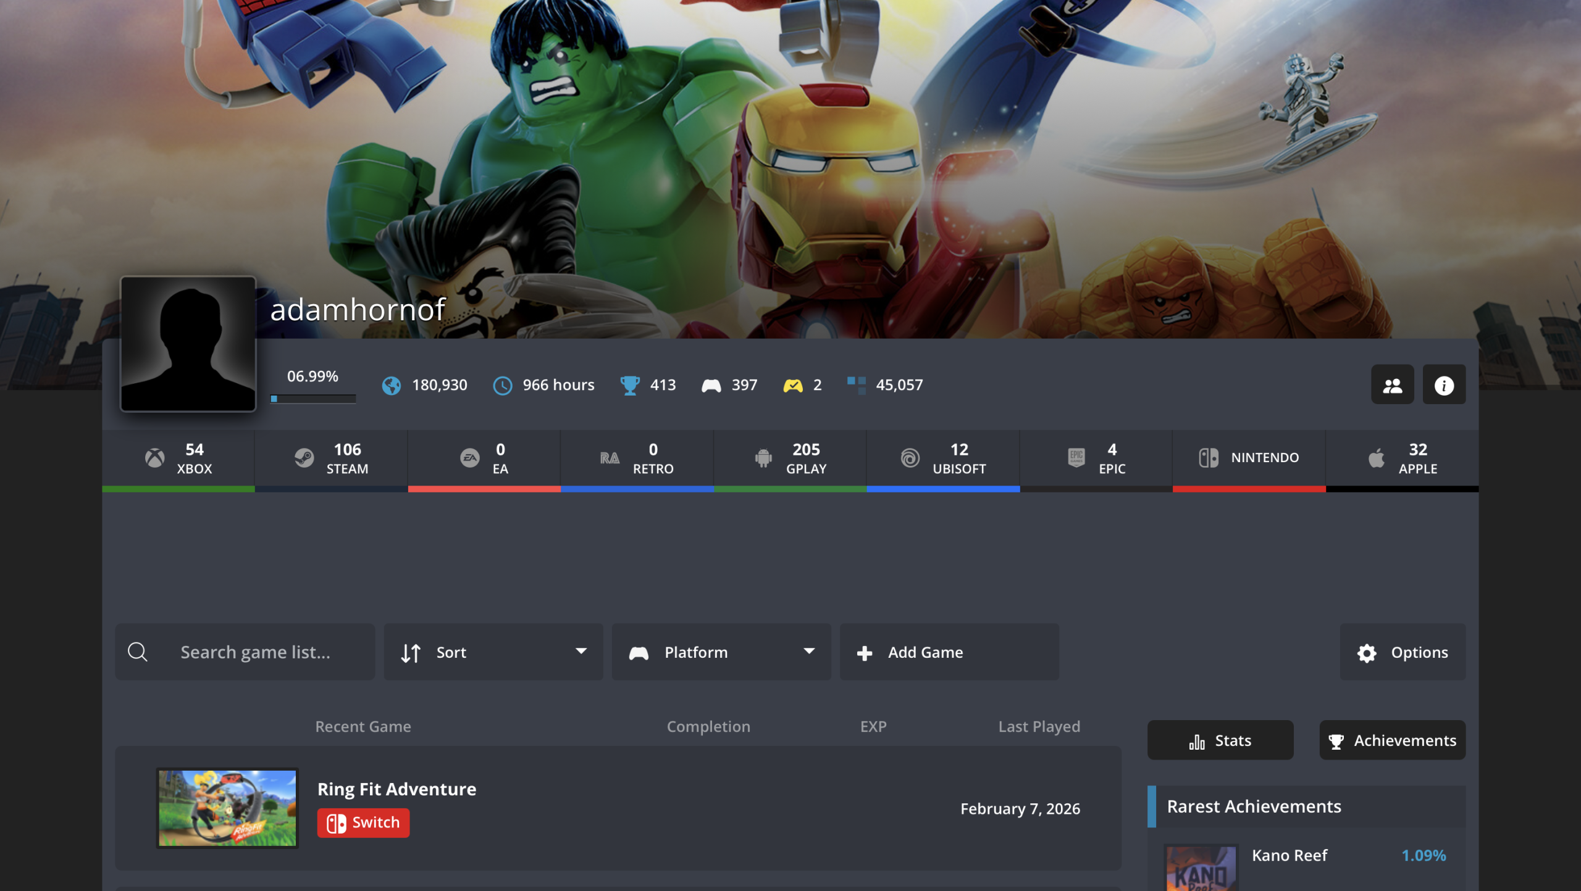Viewport: 1581px width, 891px height.
Task: Click the friends icon button
Action: click(1392, 385)
